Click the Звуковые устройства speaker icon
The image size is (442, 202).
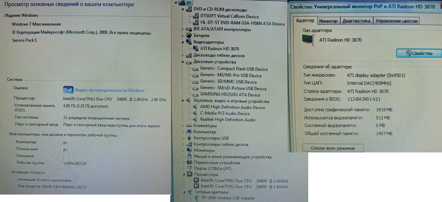click(189, 101)
